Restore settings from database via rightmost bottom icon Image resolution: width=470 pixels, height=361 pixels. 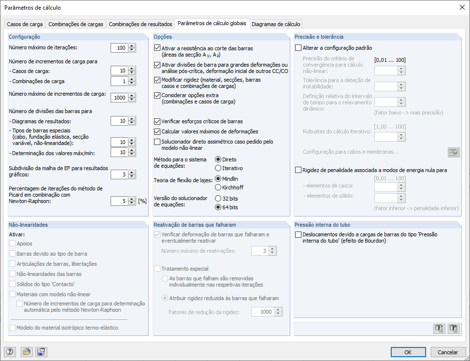coord(453,329)
